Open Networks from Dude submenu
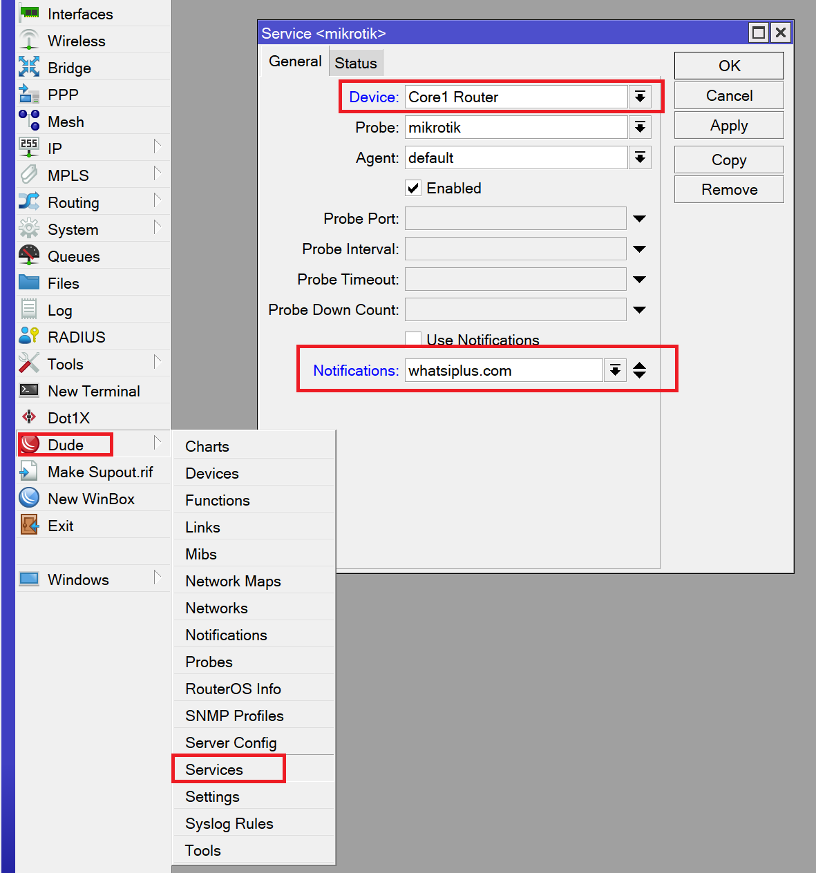This screenshot has height=873, width=816. [x=254, y=608]
